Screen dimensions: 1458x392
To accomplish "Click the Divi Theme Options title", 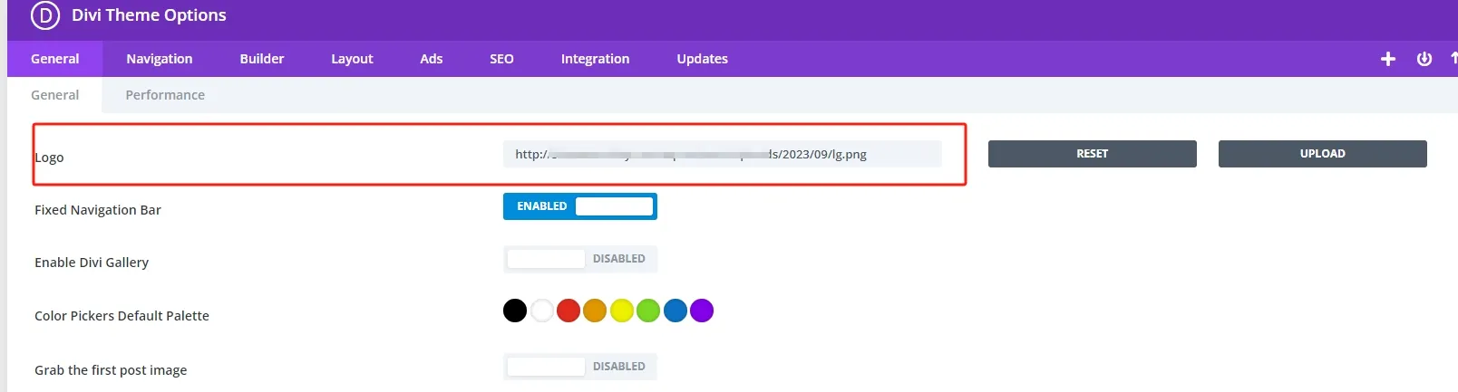I will (150, 15).
